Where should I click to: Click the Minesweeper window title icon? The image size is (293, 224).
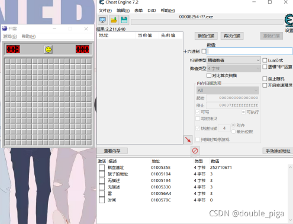pos(5,29)
